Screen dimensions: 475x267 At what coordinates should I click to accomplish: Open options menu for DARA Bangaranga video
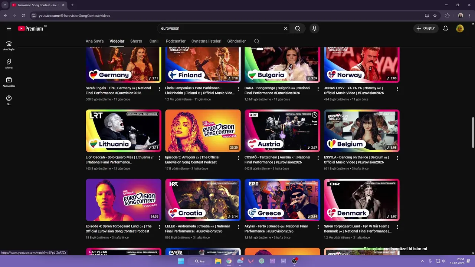[318, 89]
